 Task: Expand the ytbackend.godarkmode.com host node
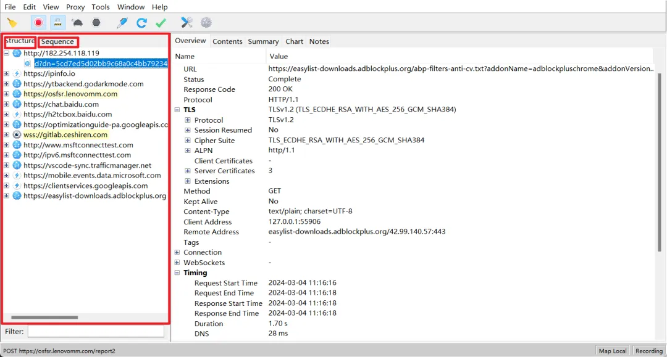6,84
